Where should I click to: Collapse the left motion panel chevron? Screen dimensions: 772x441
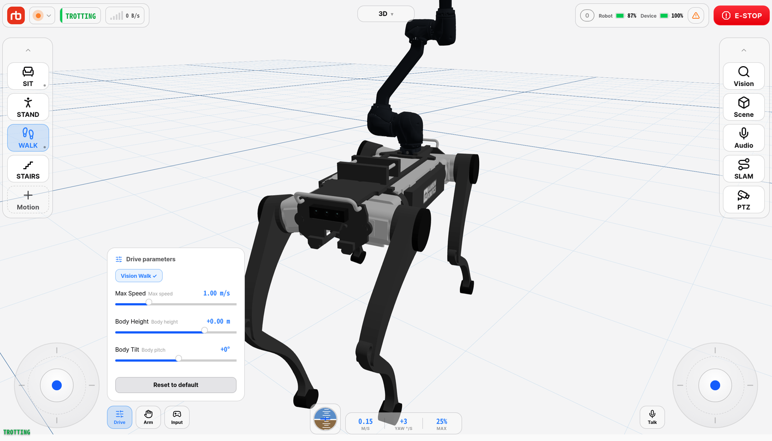[x=28, y=50]
